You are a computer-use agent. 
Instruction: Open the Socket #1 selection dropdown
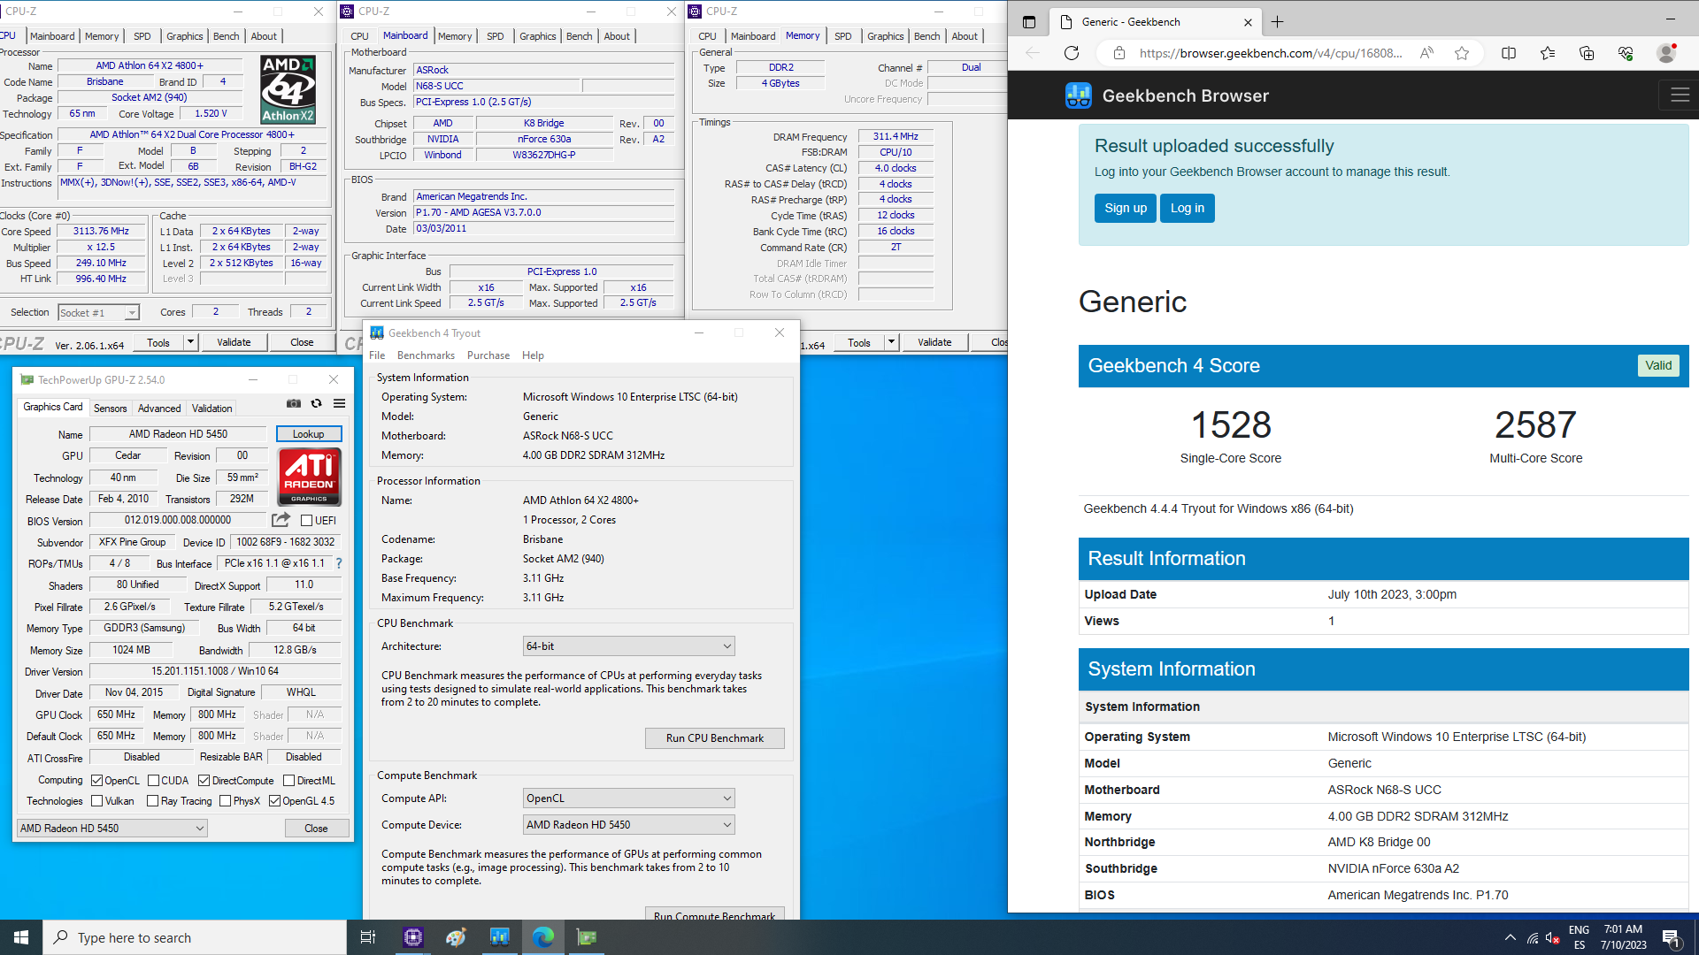pyautogui.click(x=99, y=312)
